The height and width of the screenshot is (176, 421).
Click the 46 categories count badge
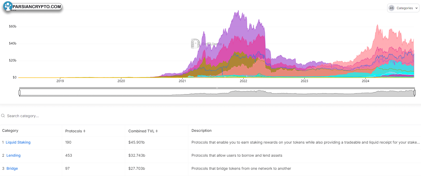point(391,8)
